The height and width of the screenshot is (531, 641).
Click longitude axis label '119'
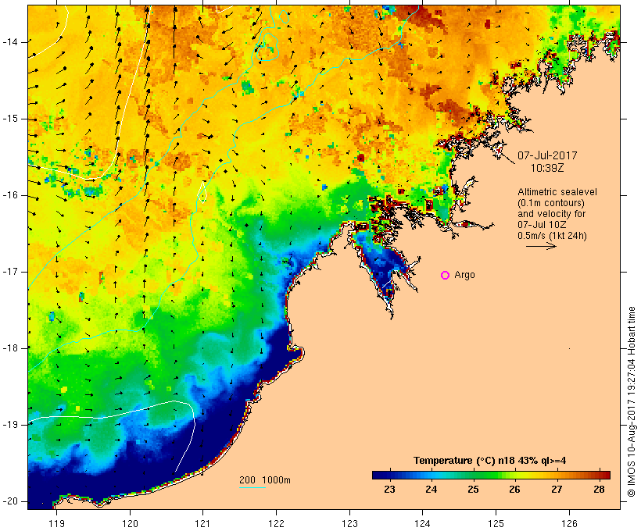click(56, 523)
